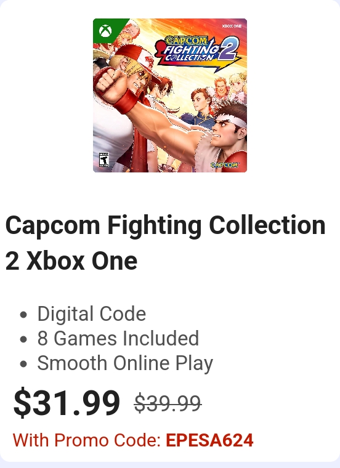The image size is (340, 468).
Task: Select the Digital Code bullet text
Action: [92, 314]
